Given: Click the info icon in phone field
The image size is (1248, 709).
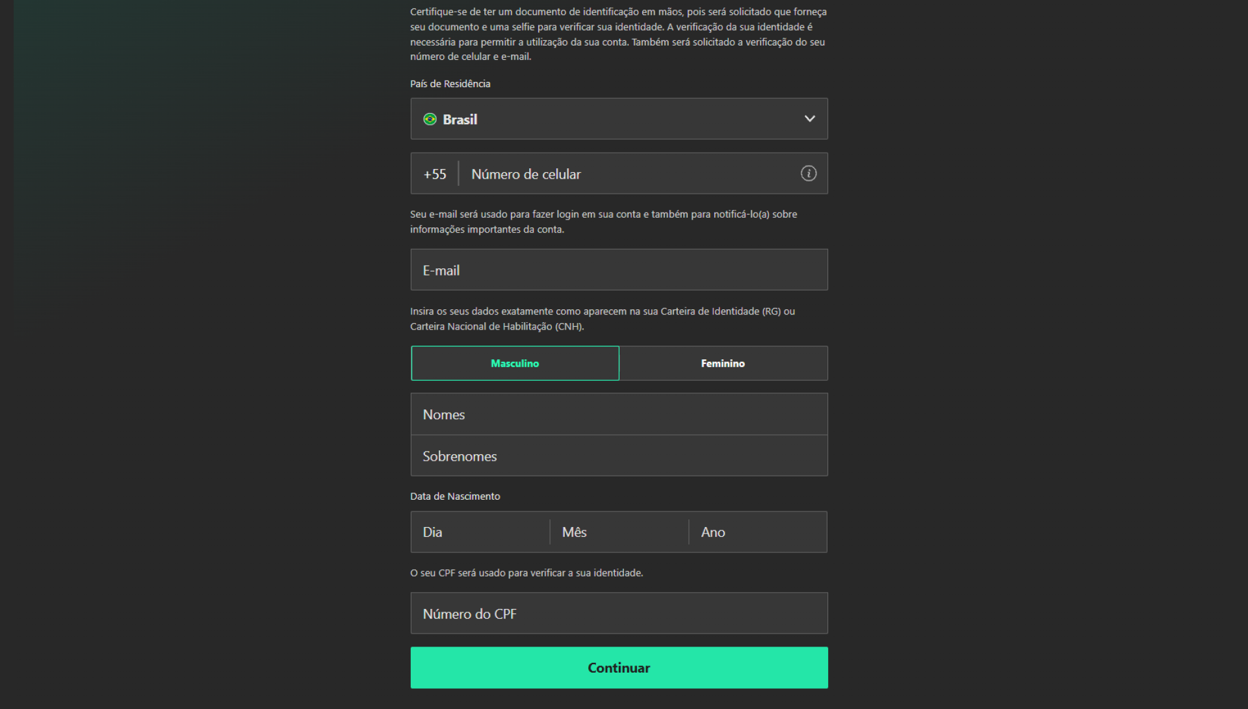Looking at the screenshot, I should tap(808, 174).
